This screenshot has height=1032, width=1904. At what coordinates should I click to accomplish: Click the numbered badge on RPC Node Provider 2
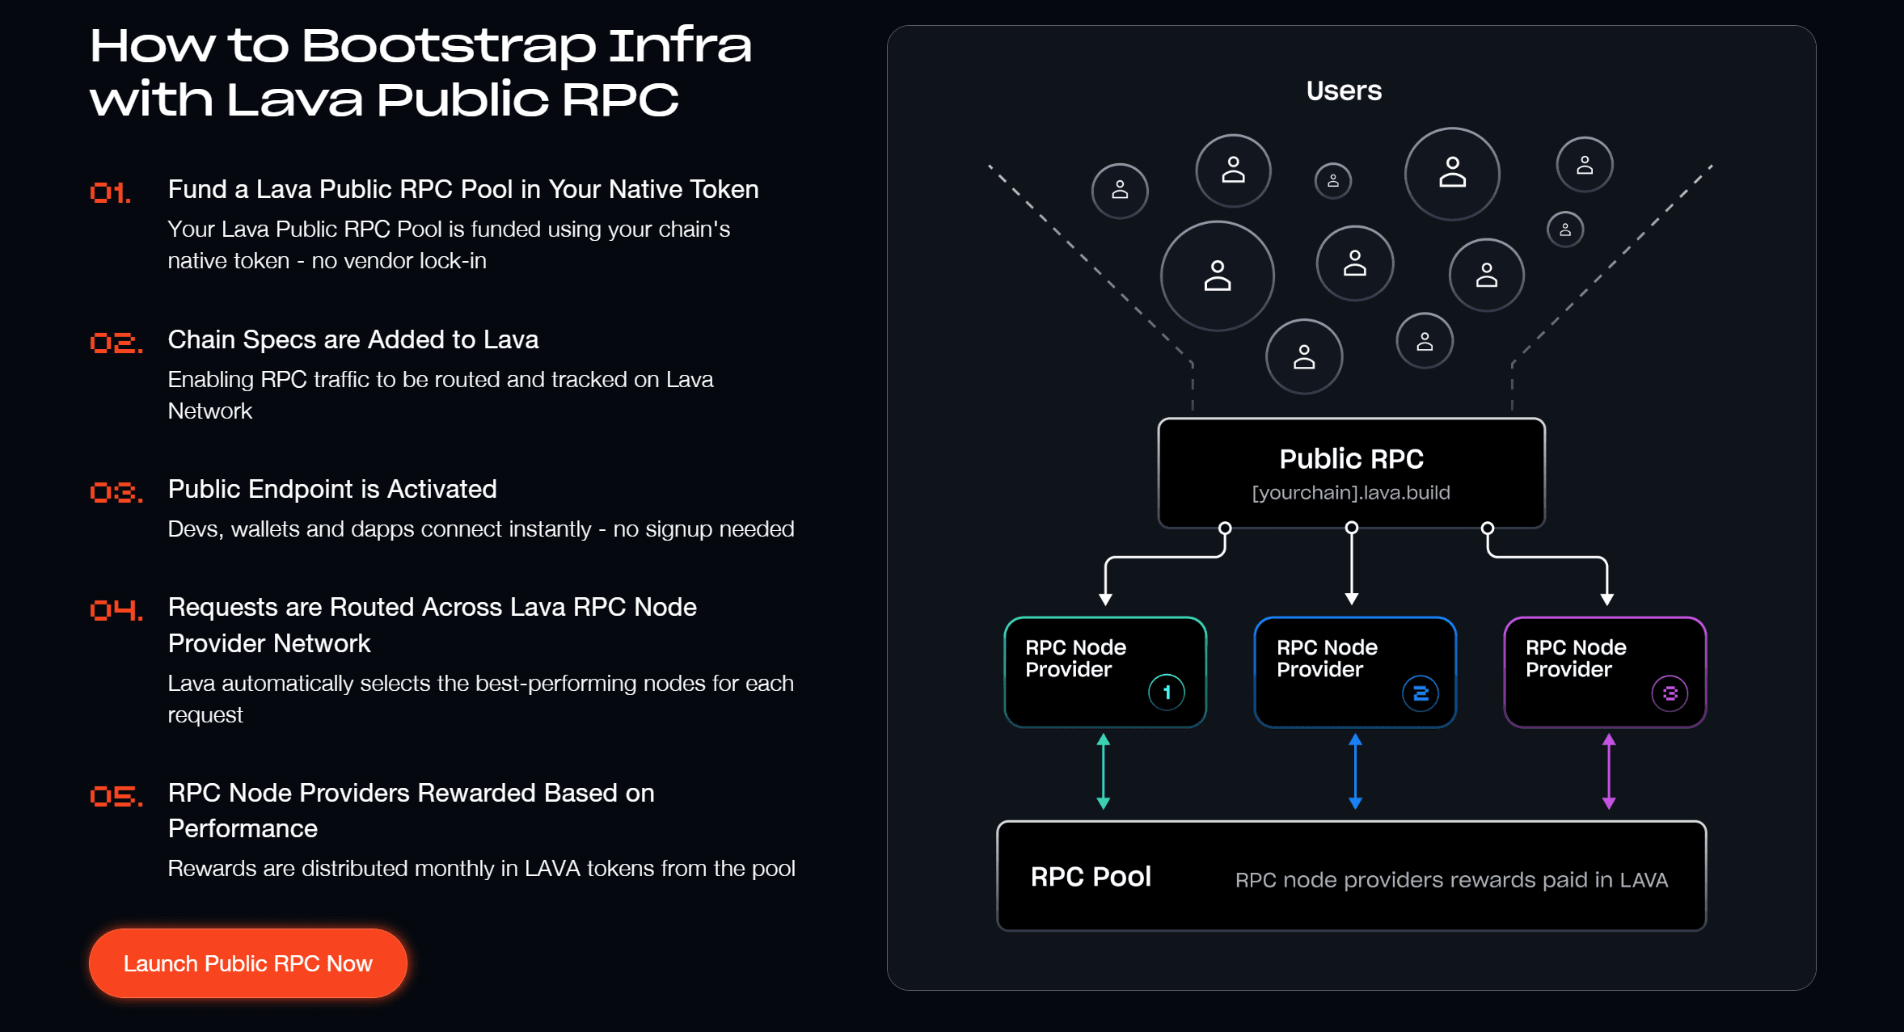[1419, 692]
